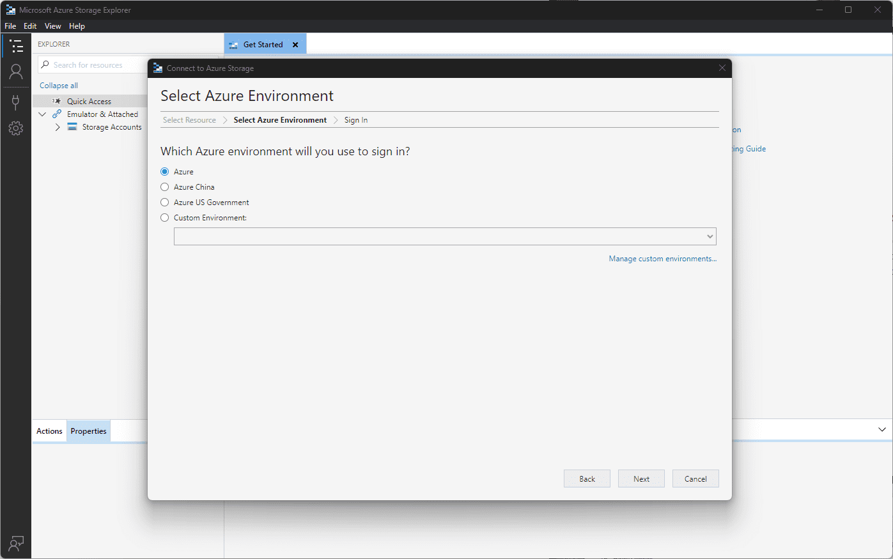The image size is (893, 559).
Task: Select the Emulator & Attached tree item
Action: (x=102, y=114)
